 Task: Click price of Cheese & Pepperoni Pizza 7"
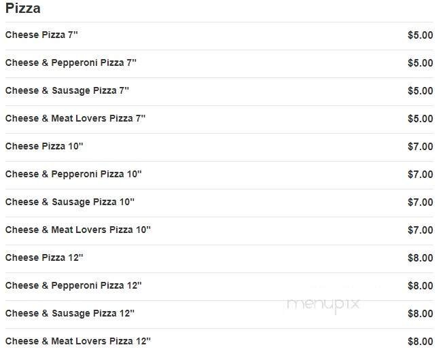coord(420,63)
